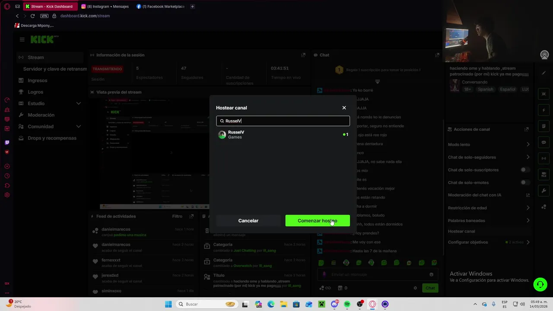Expand Chat de solo-seguidores settings
Image resolution: width=553 pixels, height=311 pixels.
[489, 157]
